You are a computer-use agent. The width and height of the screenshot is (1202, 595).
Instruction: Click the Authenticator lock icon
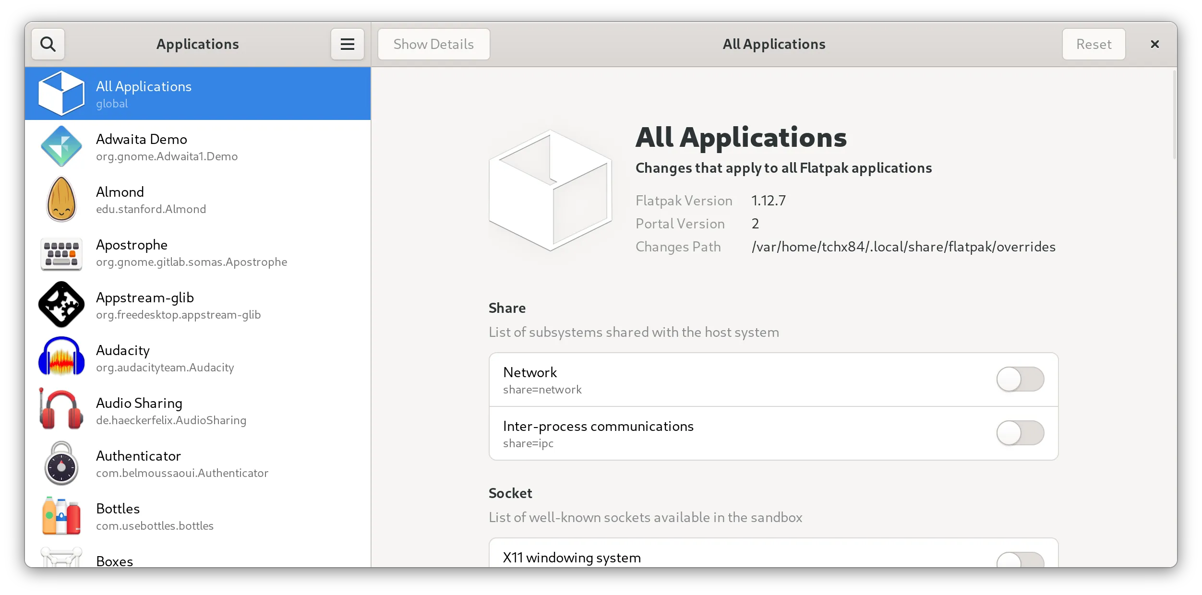61,464
